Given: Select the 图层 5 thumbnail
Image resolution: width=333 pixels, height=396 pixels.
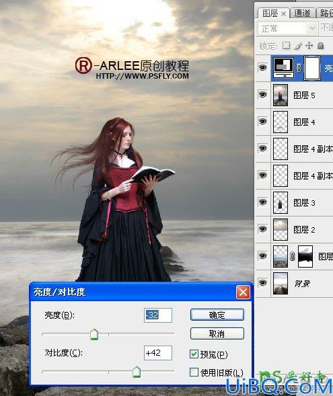Looking at the screenshot, I should (x=281, y=95).
